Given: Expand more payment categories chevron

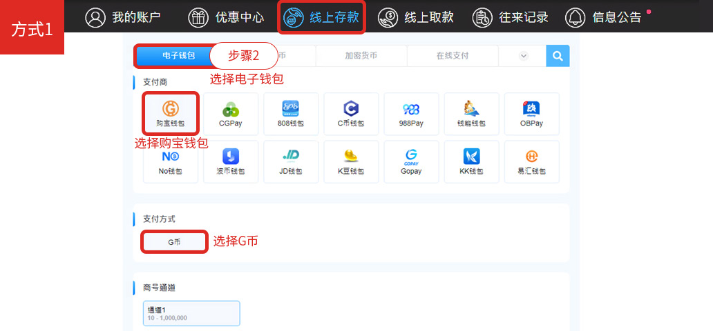Looking at the screenshot, I should pos(523,56).
